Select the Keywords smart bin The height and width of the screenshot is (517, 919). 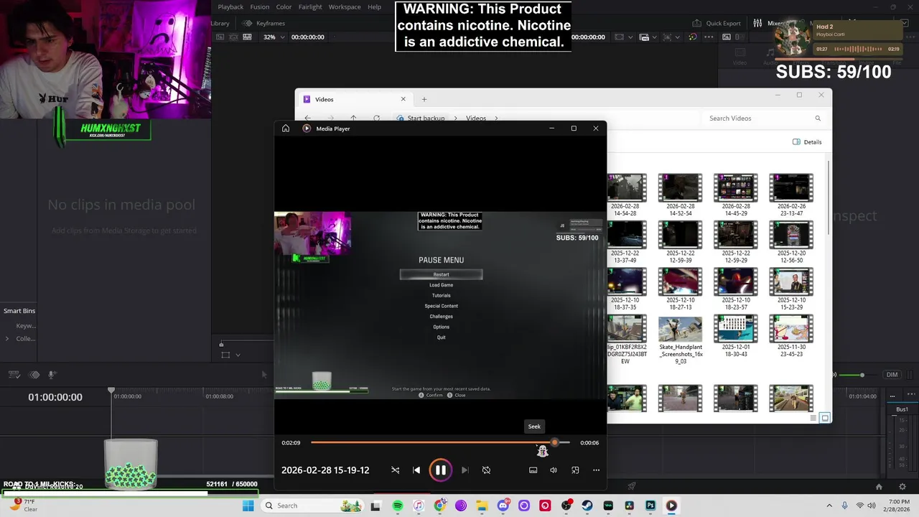coord(26,326)
